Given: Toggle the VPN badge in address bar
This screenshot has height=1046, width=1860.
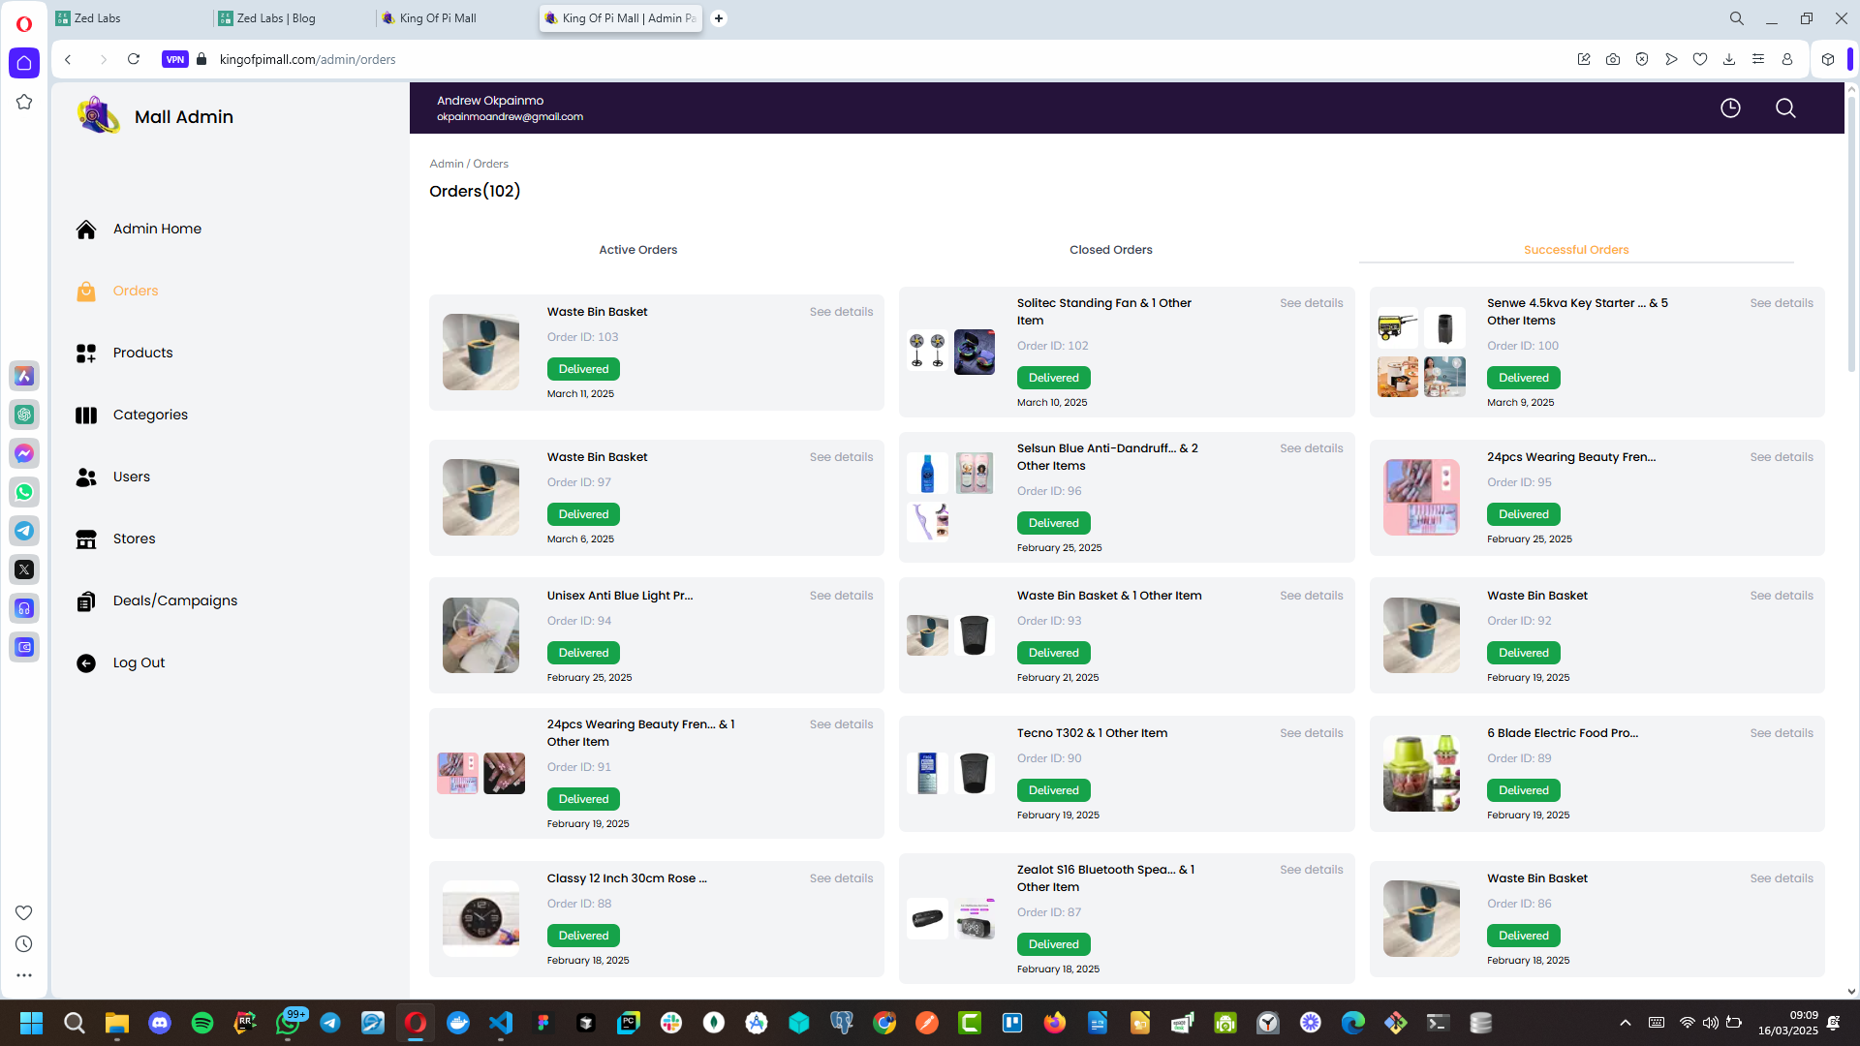Looking at the screenshot, I should [174, 59].
